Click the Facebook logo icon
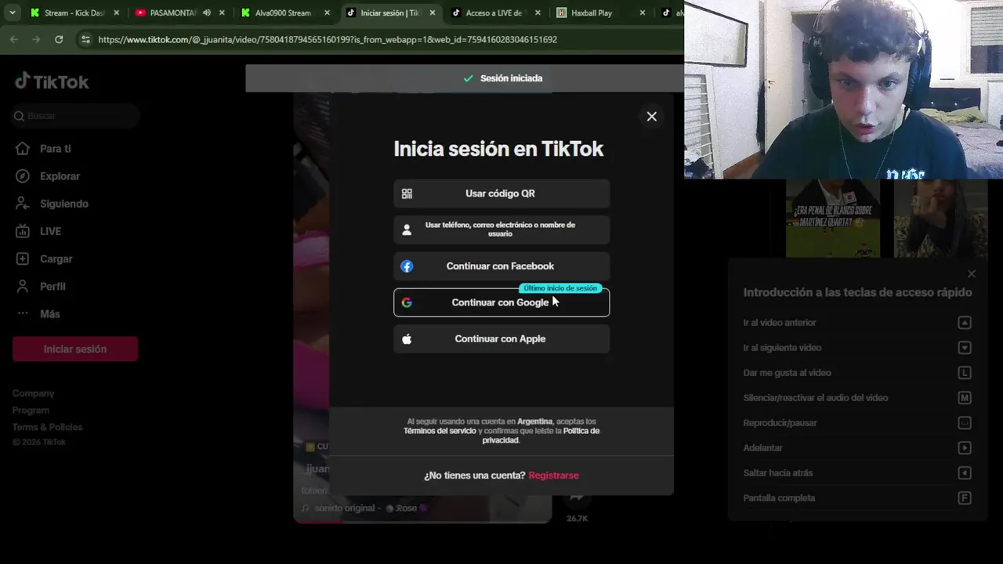 (x=407, y=266)
